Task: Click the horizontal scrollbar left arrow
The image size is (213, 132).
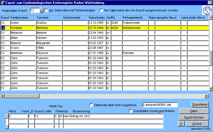Action: [2, 96]
